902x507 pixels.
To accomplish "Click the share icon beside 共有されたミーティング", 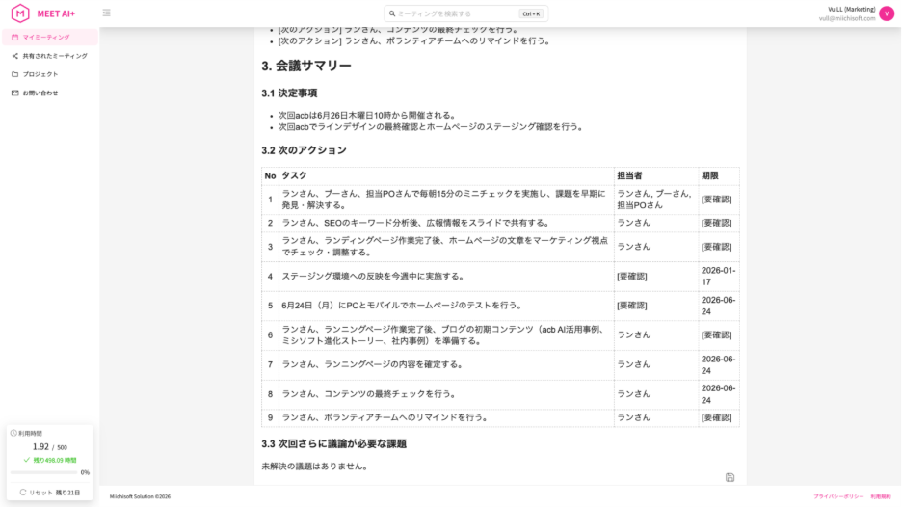I will click(14, 56).
